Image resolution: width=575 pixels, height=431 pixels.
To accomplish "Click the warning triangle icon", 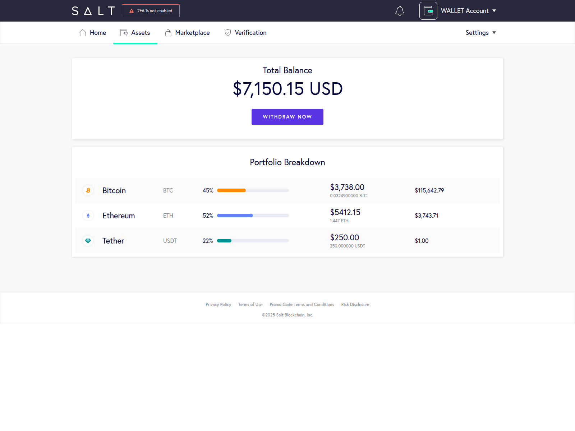I will [x=132, y=11].
